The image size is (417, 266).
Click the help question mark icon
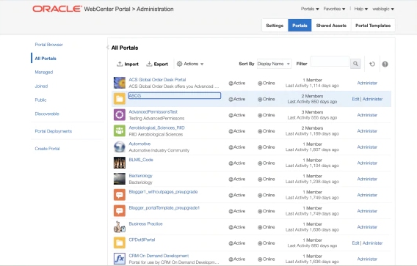[x=385, y=64]
